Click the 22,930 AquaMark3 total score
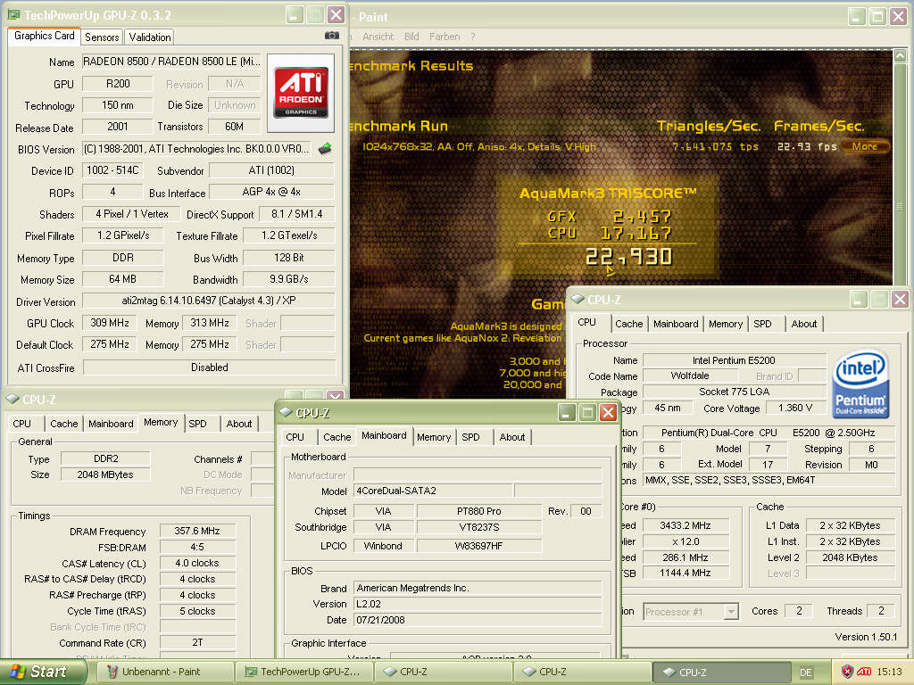Screen dimensions: 914x685 629,256
